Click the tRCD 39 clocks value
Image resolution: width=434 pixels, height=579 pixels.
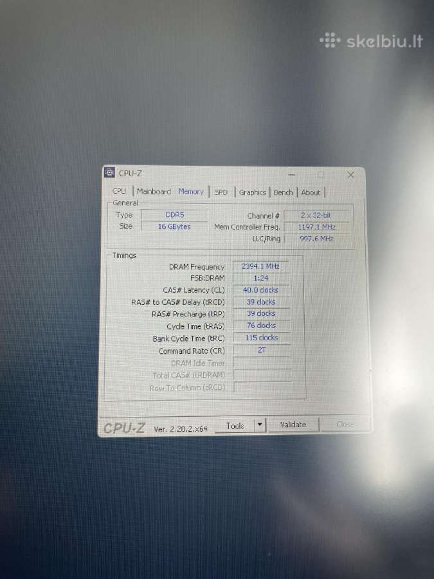pyautogui.click(x=261, y=302)
